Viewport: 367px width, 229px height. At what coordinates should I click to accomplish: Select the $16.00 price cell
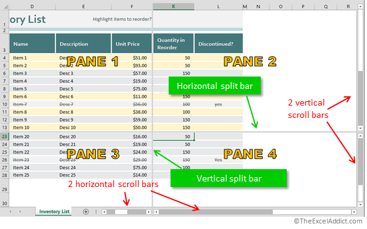(132, 136)
